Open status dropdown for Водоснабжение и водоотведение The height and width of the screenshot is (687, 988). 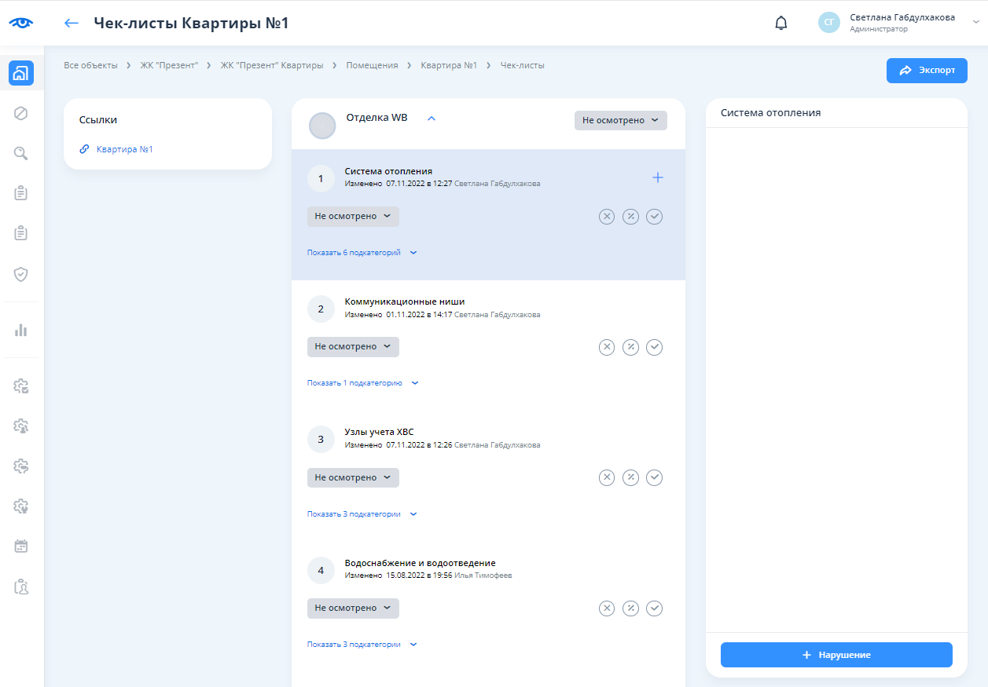(353, 608)
